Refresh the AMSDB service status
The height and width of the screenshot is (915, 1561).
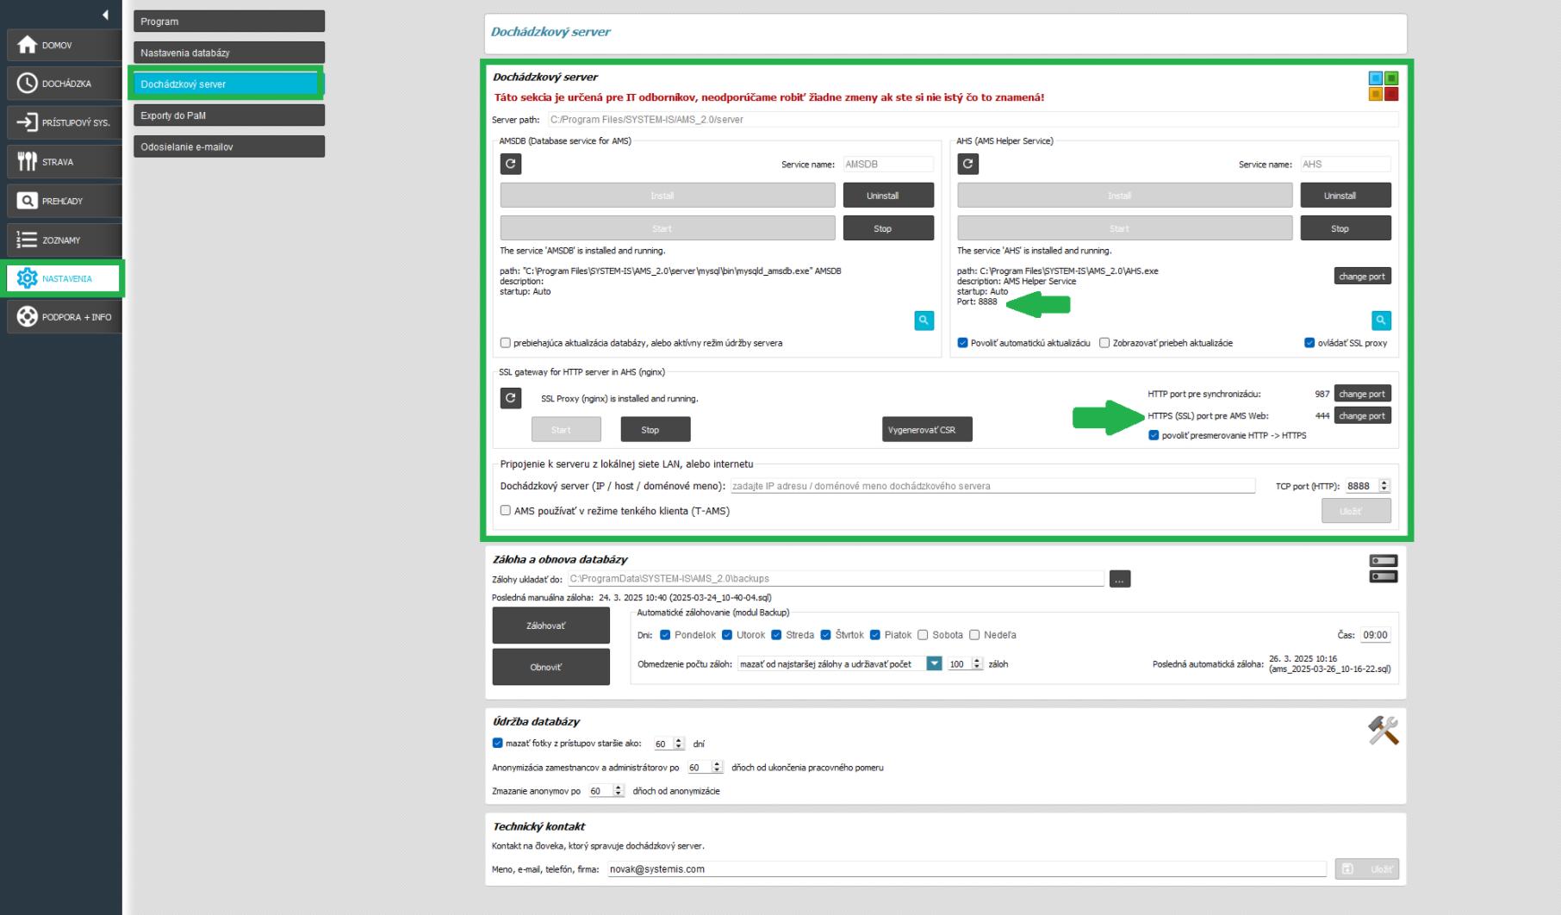pos(511,164)
